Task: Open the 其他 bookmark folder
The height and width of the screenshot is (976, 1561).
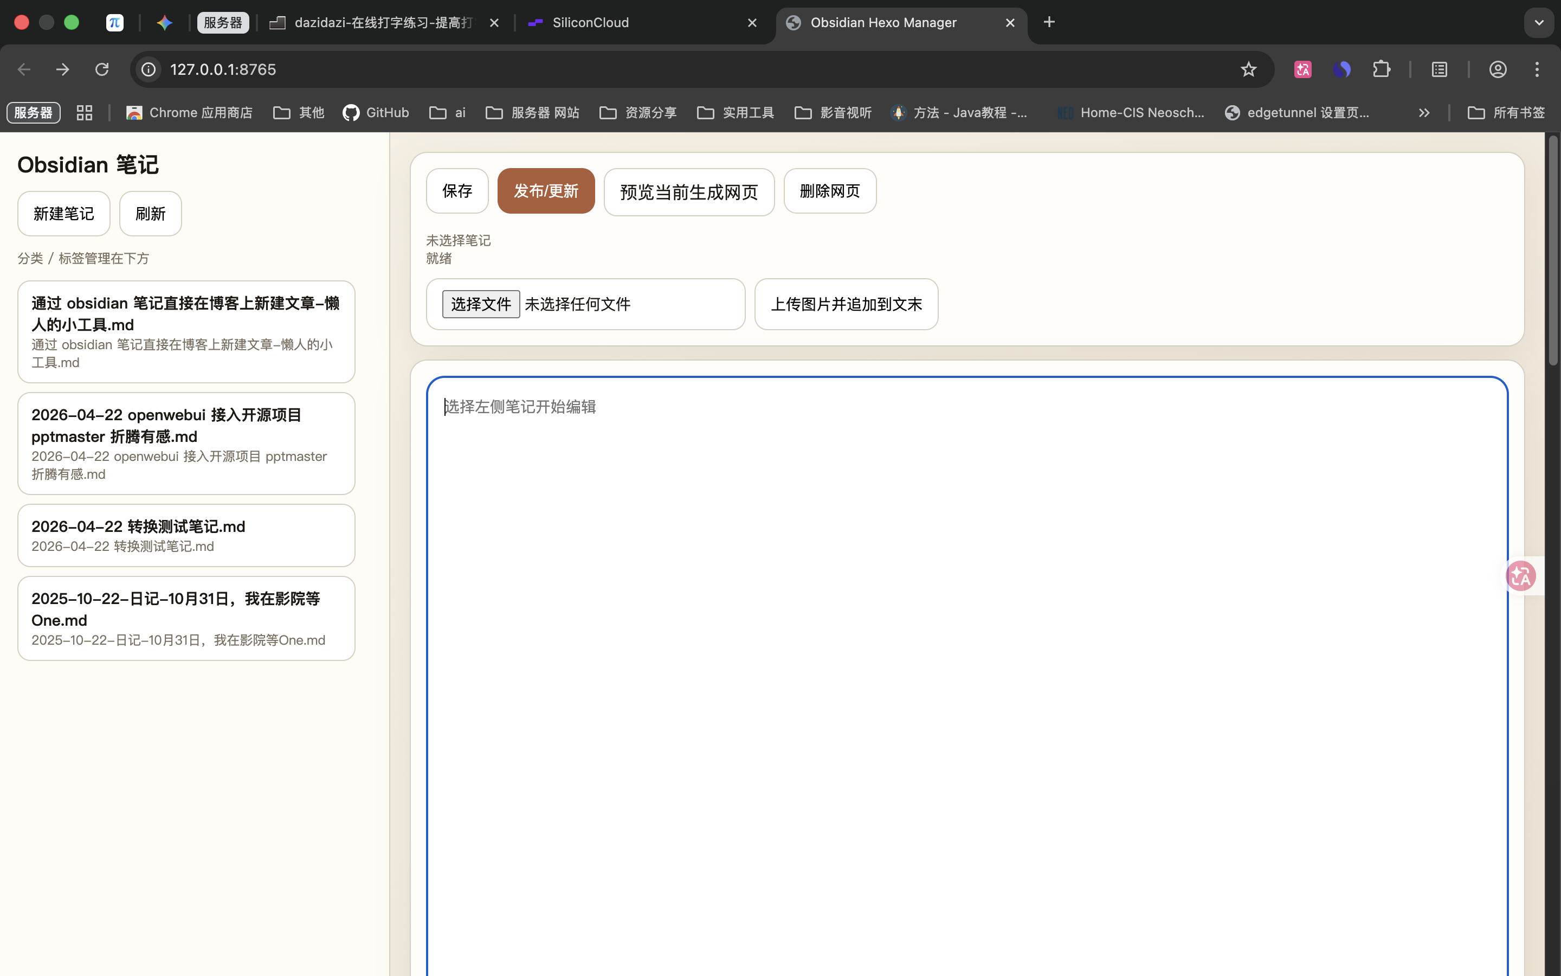Action: coord(299,112)
